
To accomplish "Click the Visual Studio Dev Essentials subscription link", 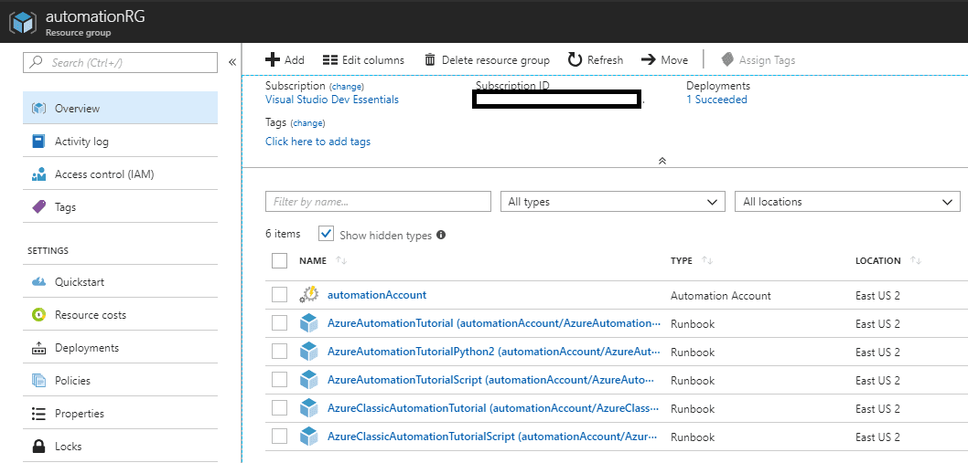I will (332, 100).
